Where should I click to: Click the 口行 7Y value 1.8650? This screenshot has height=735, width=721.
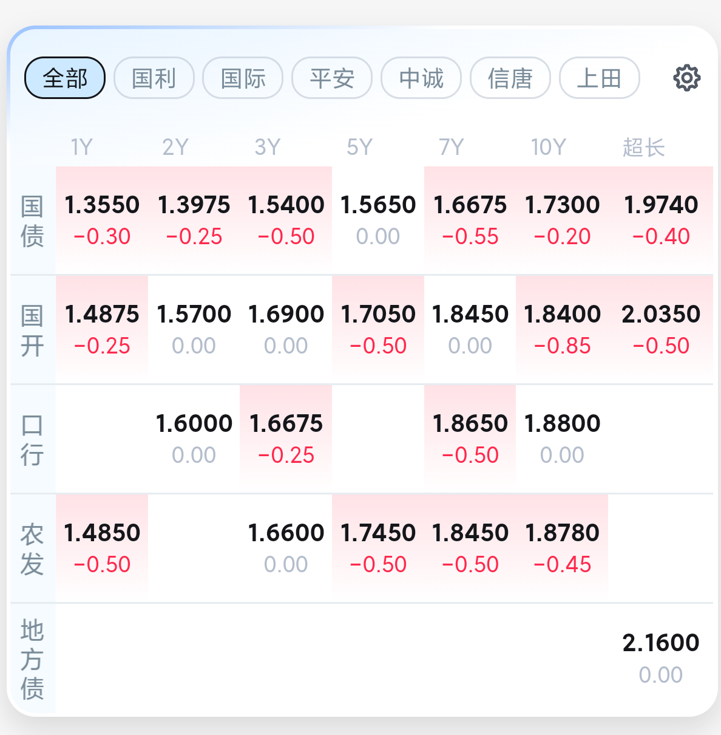pos(470,439)
